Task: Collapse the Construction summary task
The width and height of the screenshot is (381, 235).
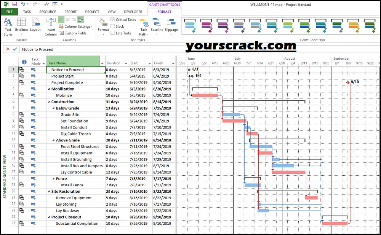Action: tap(49, 102)
